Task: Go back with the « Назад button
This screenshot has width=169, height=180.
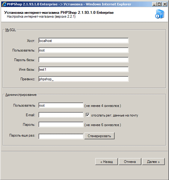Action: [x=107, y=162]
